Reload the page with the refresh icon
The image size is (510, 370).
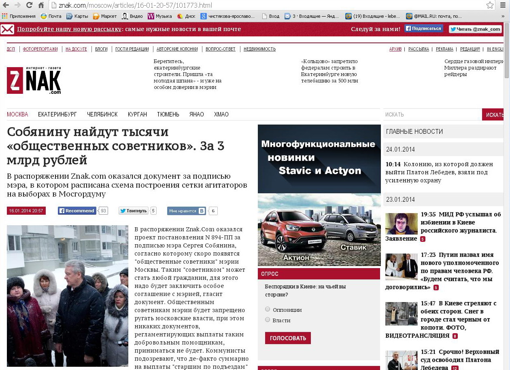pyautogui.click(x=29, y=5)
